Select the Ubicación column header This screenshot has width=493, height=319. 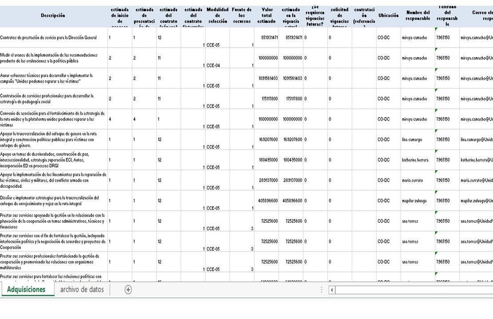pos(388,16)
